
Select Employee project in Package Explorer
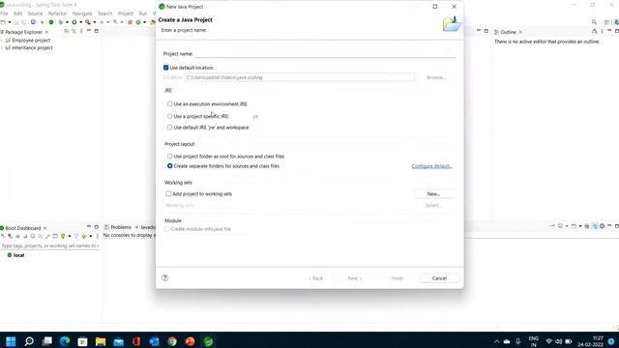click(x=31, y=41)
